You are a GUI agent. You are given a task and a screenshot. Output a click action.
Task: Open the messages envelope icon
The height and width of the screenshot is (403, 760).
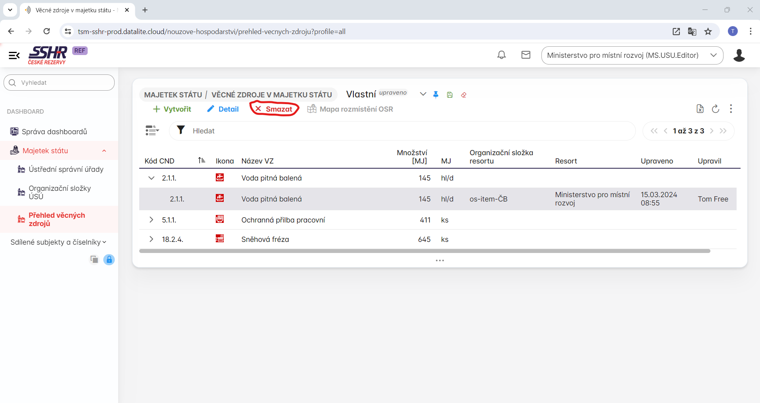(526, 55)
